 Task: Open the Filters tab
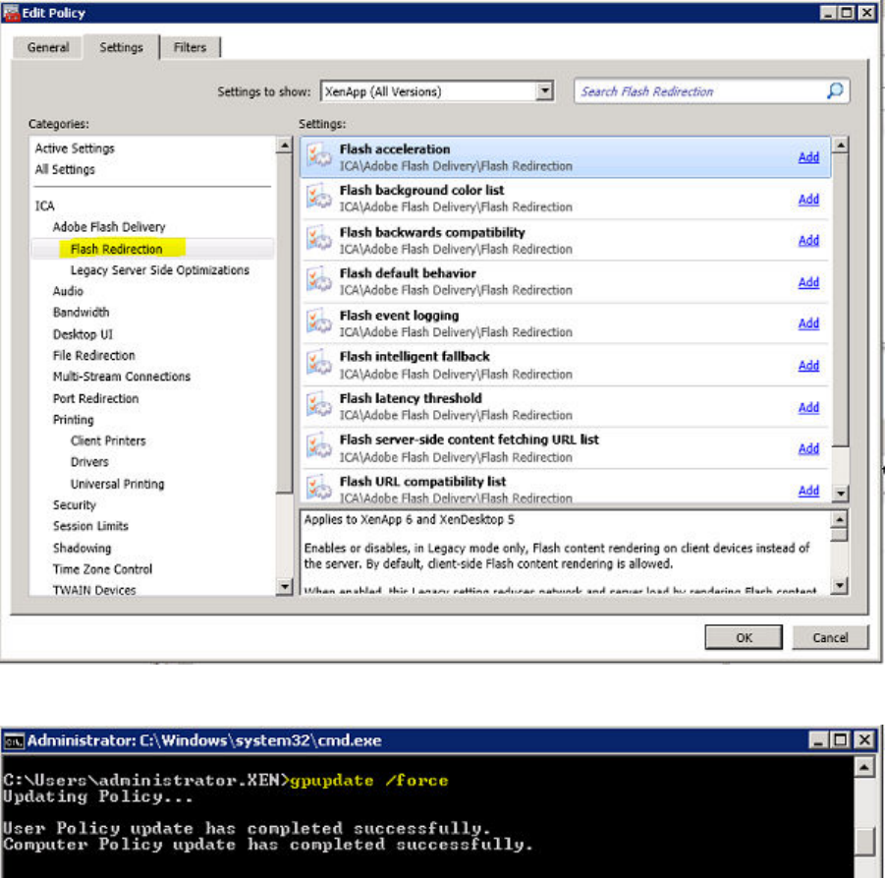pyautogui.click(x=190, y=47)
